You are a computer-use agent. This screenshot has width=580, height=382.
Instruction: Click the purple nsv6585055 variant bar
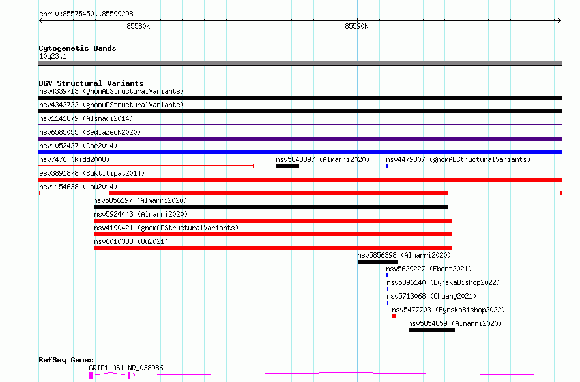click(300, 139)
